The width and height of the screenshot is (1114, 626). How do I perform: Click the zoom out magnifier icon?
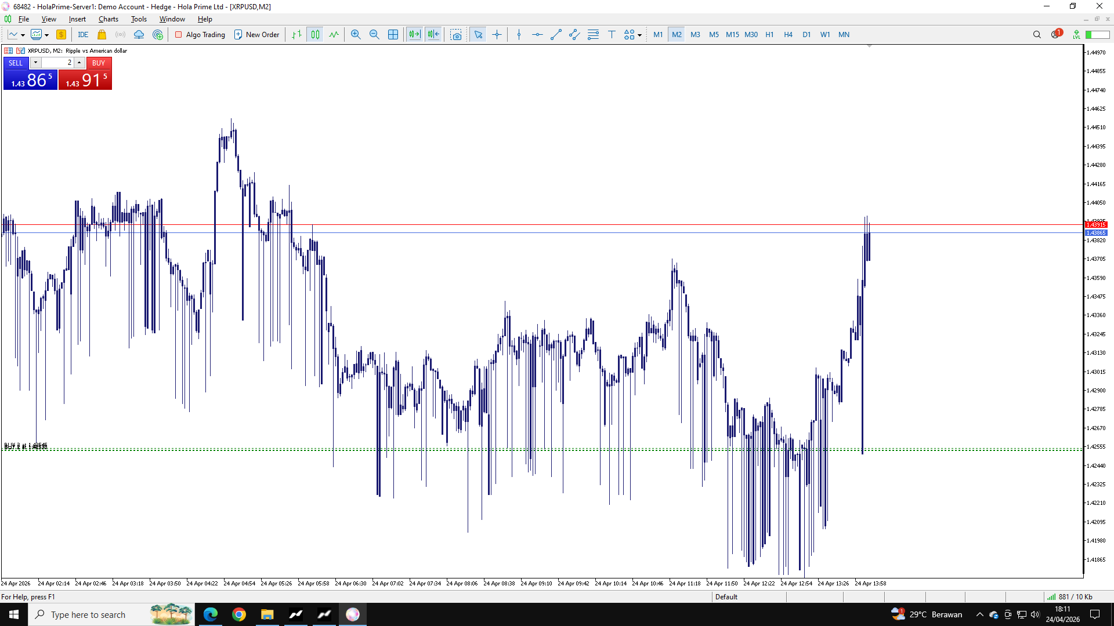[374, 35]
